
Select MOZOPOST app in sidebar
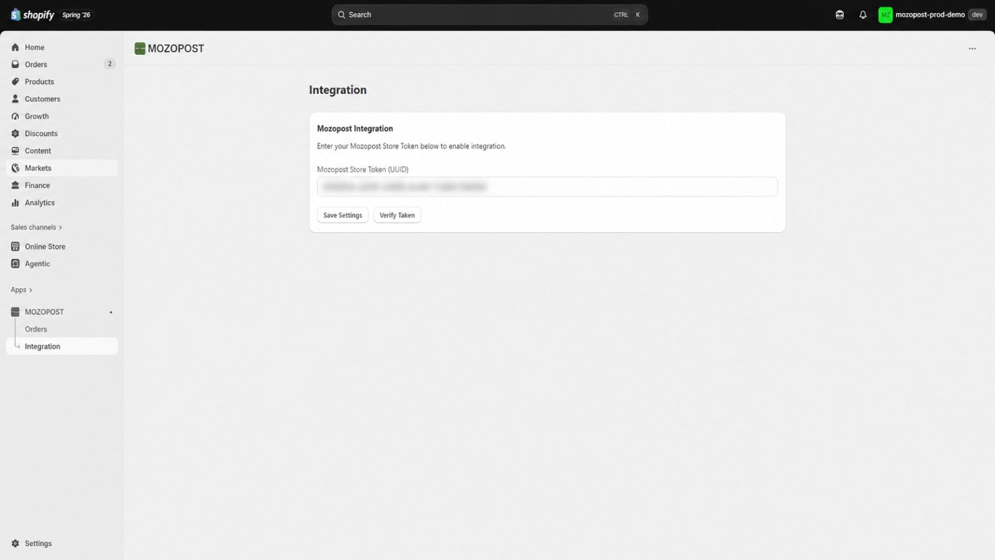pos(62,312)
